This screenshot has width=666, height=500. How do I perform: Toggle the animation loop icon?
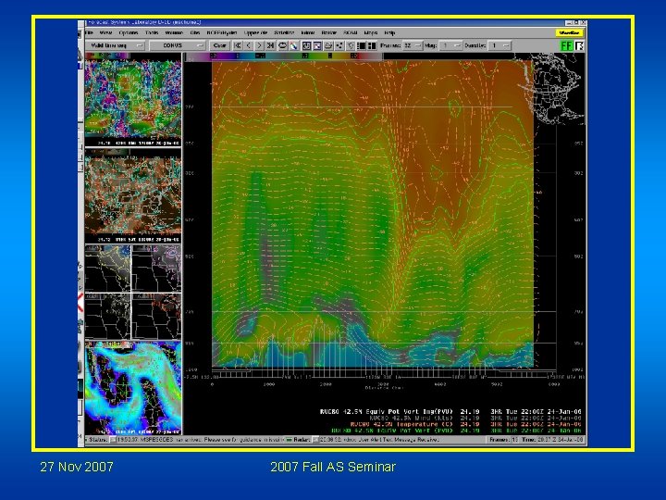[x=282, y=45]
